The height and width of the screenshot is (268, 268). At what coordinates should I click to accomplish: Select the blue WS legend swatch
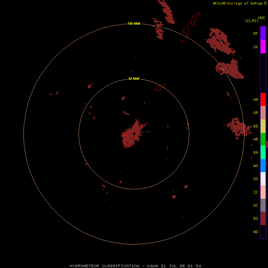click(263, 166)
